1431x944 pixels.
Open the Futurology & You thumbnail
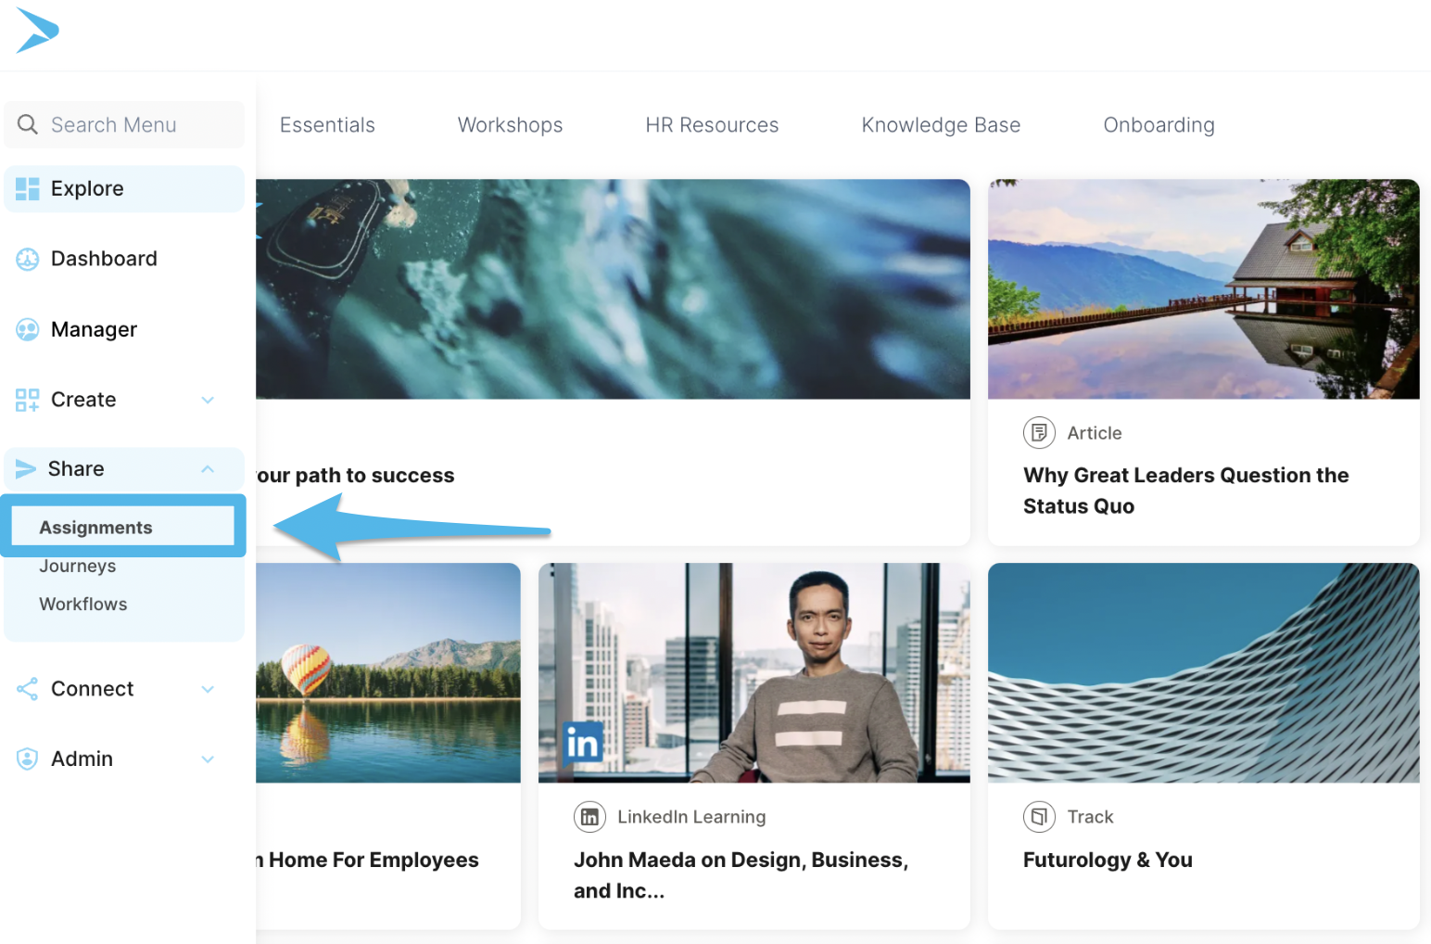click(x=1203, y=673)
